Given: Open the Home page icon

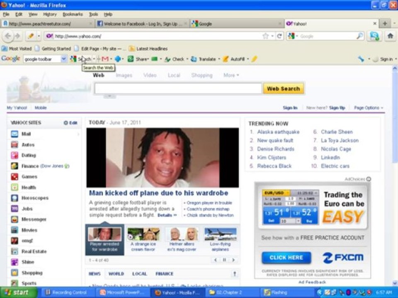Looking at the screenshot, I should click(391, 36).
